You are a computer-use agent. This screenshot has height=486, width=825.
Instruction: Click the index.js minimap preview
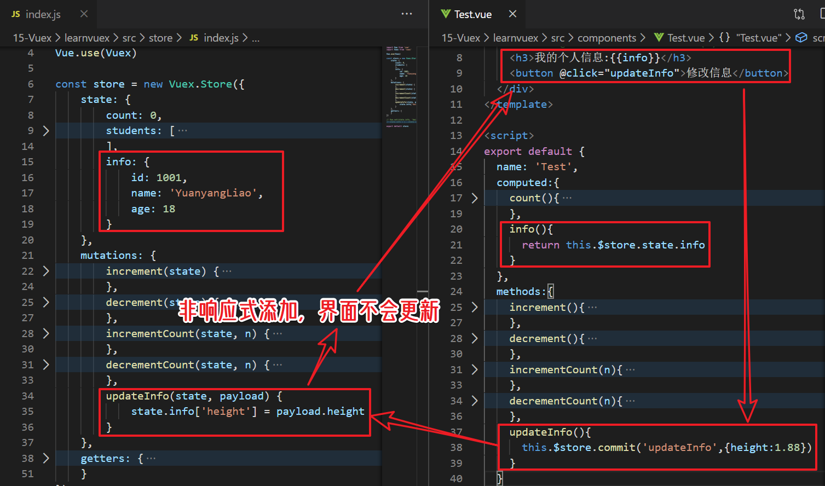[401, 86]
